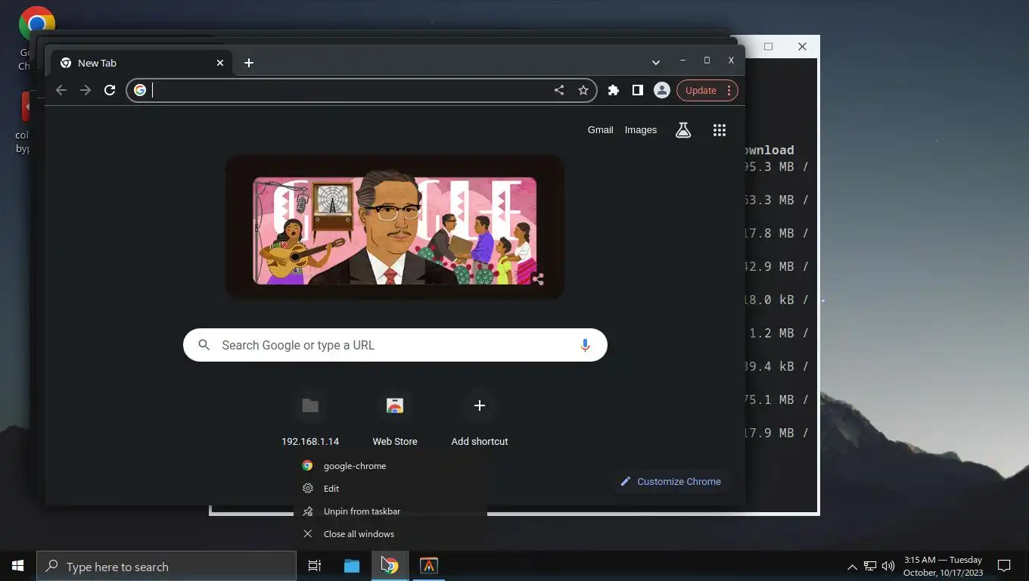Viewport: 1029px width, 581px height.
Task: Click the Chrome taskbar icon
Action: point(390,566)
